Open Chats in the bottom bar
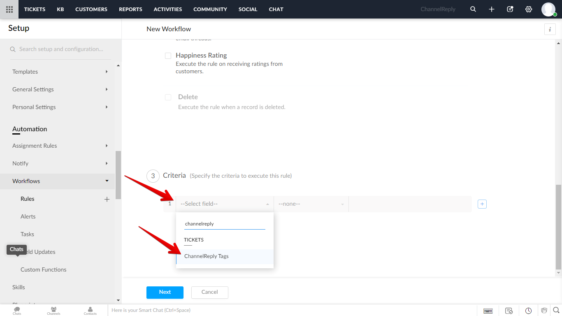The height and width of the screenshot is (316, 562). point(17,310)
